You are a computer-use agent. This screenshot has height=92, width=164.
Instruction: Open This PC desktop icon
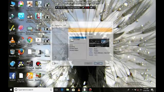(x=13, y=5)
